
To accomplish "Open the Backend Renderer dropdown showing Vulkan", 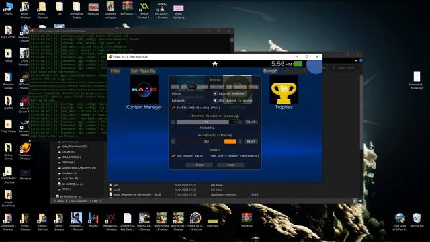I will coord(215,93).
